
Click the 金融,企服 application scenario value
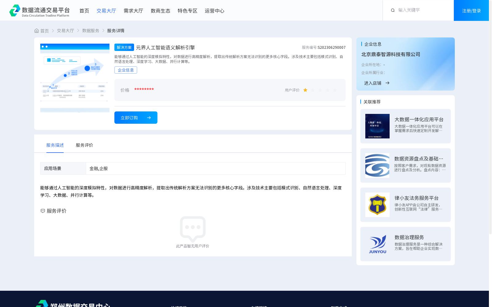(99, 169)
